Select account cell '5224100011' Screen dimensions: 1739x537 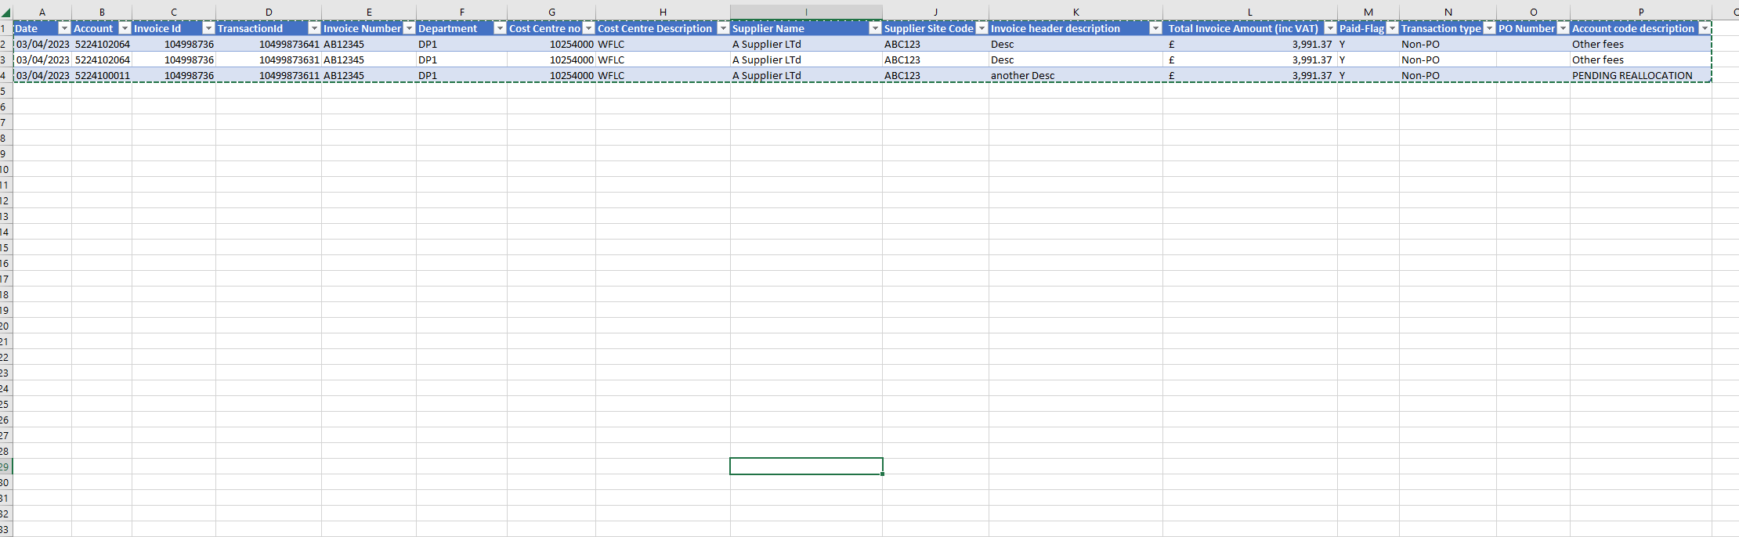click(102, 75)
